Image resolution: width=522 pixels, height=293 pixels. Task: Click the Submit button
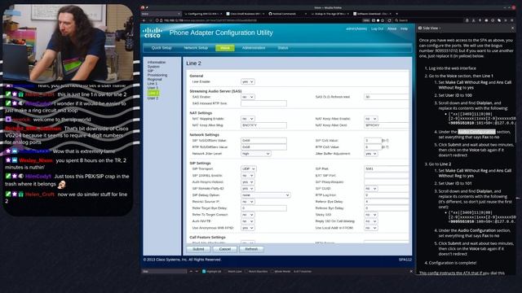pos(198,249)
